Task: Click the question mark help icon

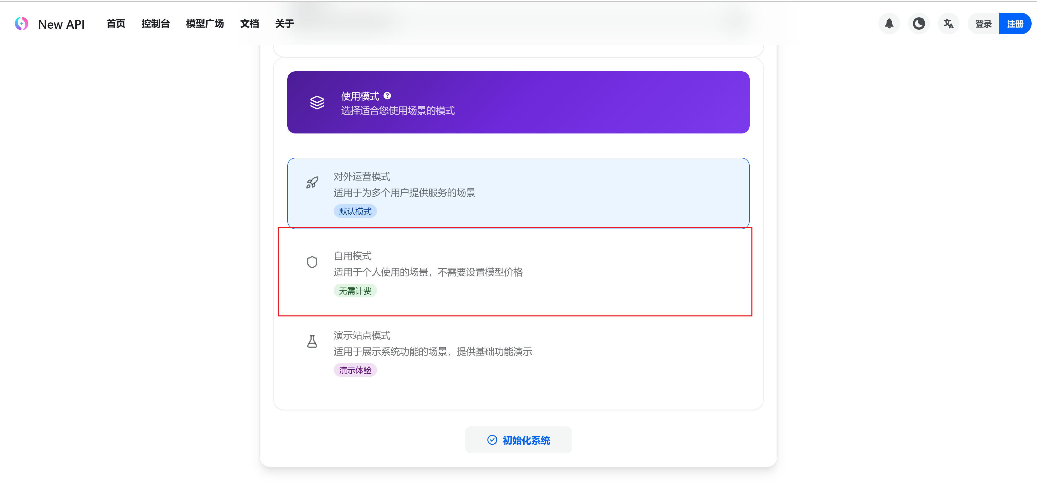Action: pyautogui.click(x=387, y=96)
